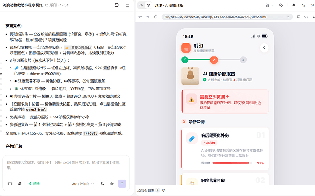Viewport: 315px width, 196px height.
Task: Click the AI 健康诊断报告 heading
Action: [x=219, y=74]
